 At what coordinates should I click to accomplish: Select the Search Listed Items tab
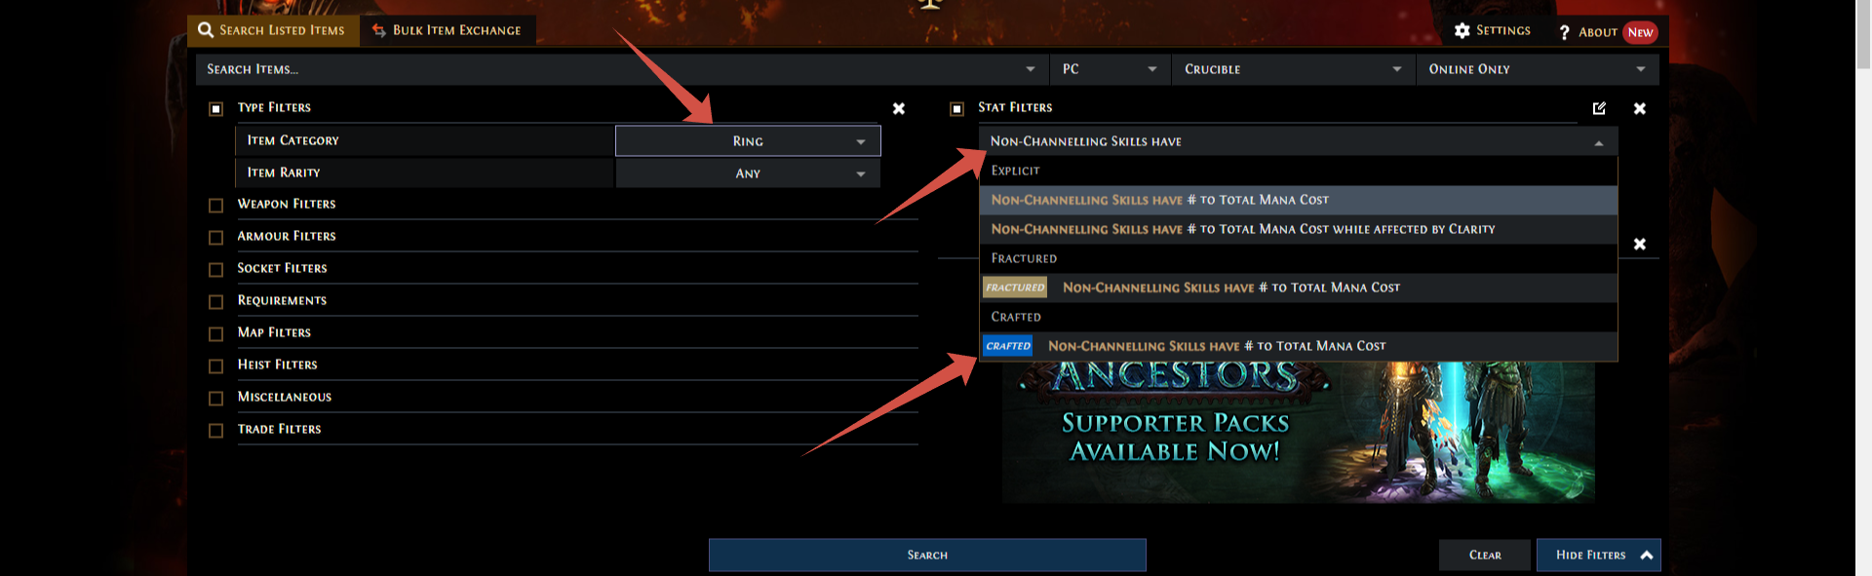272,30
